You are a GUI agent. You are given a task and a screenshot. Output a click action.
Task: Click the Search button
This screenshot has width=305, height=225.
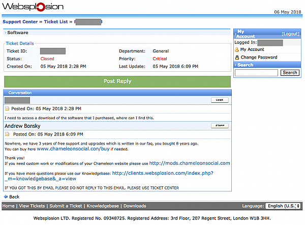pos(290,73)
